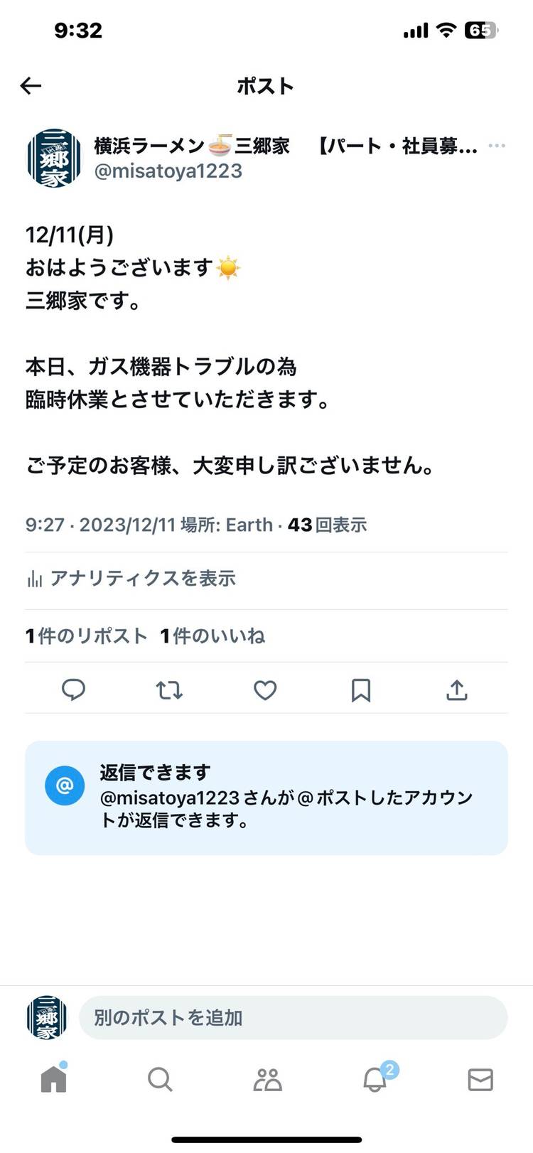Image resolution: width=533 pixels, height=1153 pixels.
Task: Tap the back arrow icon
Action: click(x=31, y=86)
